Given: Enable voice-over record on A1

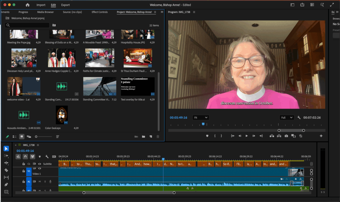Looking at the screenshot, I should (x=50, y=182).
